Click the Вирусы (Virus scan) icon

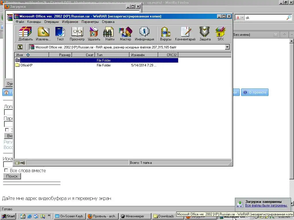pyautogui.click(x=166, y=34)
